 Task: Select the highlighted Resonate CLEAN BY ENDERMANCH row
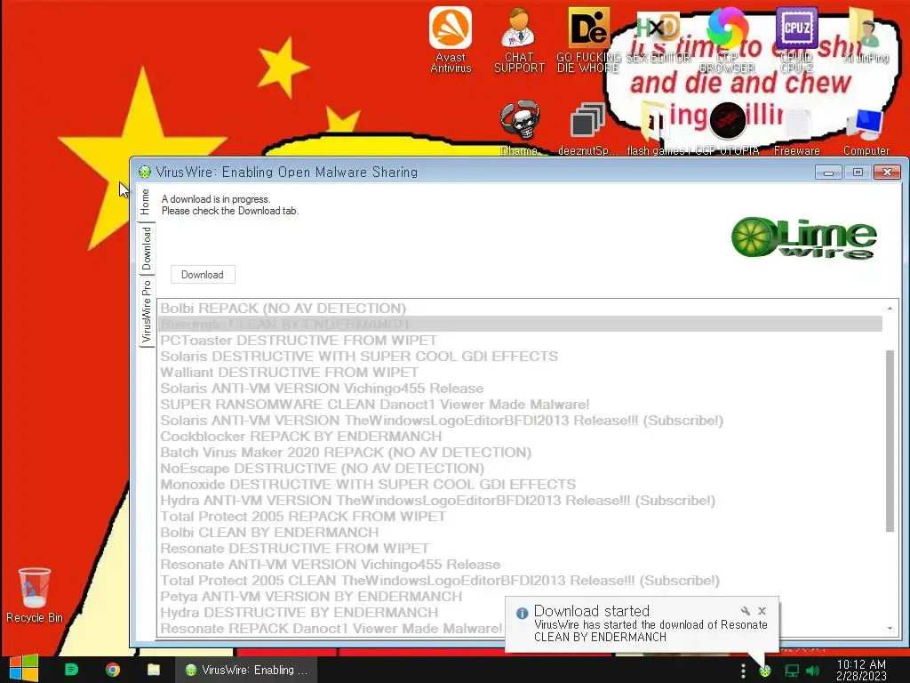pos(520,324)
